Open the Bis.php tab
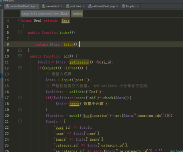Viewport: 183px width, 152px height. pos(130,6)
